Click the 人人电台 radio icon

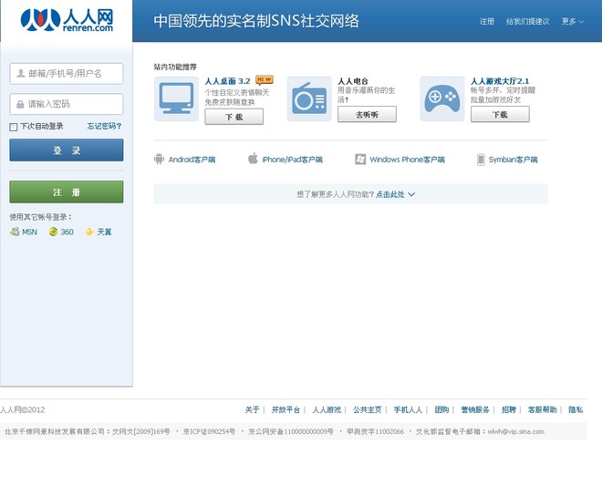click(x=309, y=98)
